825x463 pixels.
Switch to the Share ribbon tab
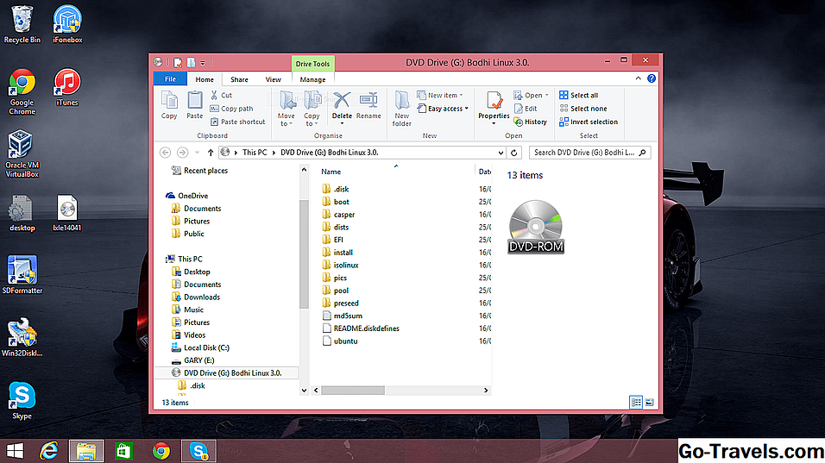(239, 79)
